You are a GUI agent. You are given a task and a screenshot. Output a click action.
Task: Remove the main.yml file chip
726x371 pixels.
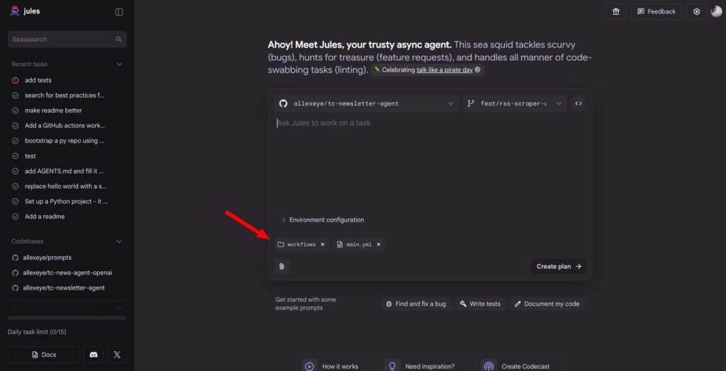point(379,244)
